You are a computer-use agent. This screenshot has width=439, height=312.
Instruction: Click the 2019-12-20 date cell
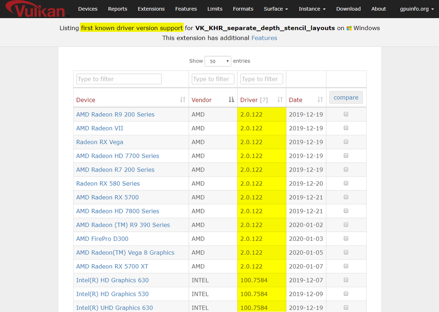pos(306,184)
